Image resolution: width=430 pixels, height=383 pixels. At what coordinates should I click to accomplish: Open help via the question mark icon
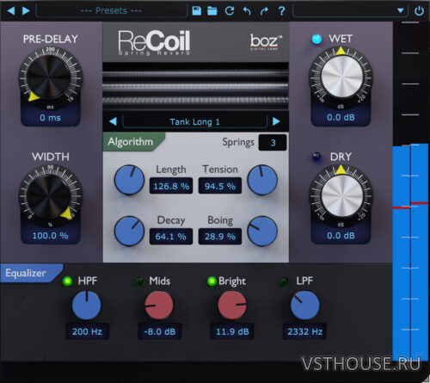coord(281,11)
